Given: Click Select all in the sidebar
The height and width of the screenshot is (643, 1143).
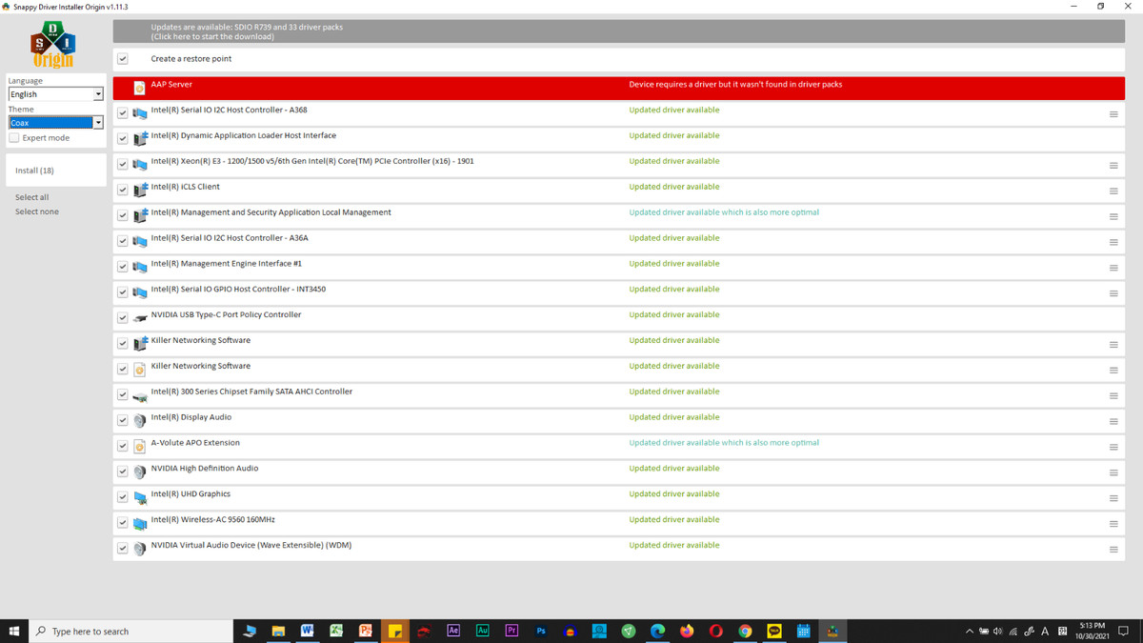Looking at the screenshot, I should coord(31,197).
